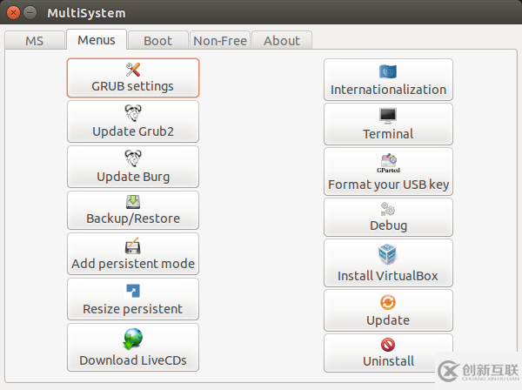522x390 pixels.
Task: Select the Non-Free tab
Action: [220, 41]
